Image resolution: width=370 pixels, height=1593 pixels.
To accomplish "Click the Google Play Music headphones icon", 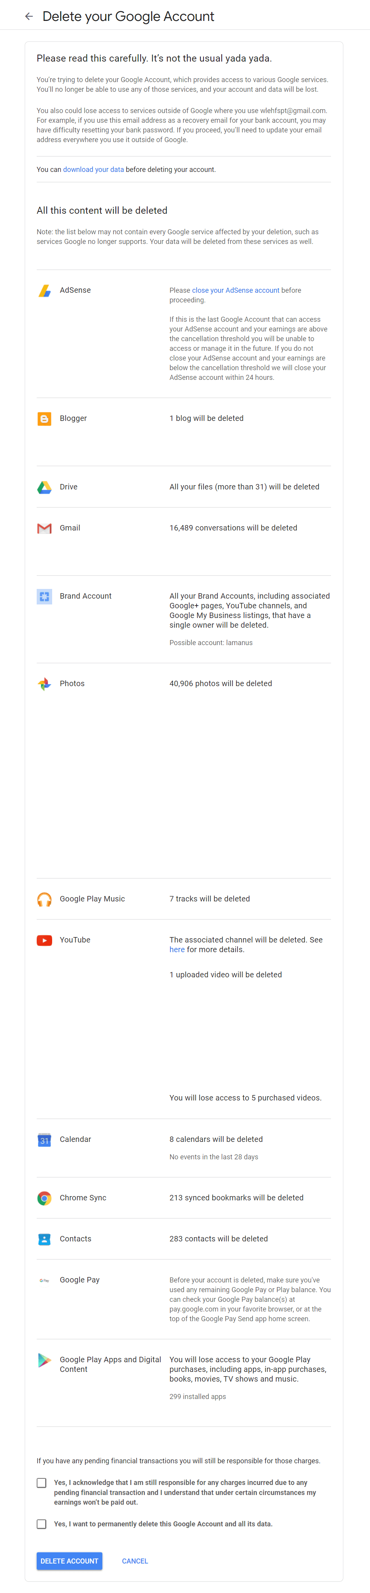I will [44, 899].
